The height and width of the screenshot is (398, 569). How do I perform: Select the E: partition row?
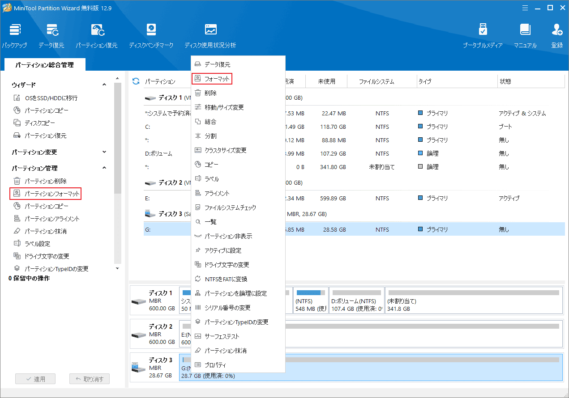click(x=354, y=198)
